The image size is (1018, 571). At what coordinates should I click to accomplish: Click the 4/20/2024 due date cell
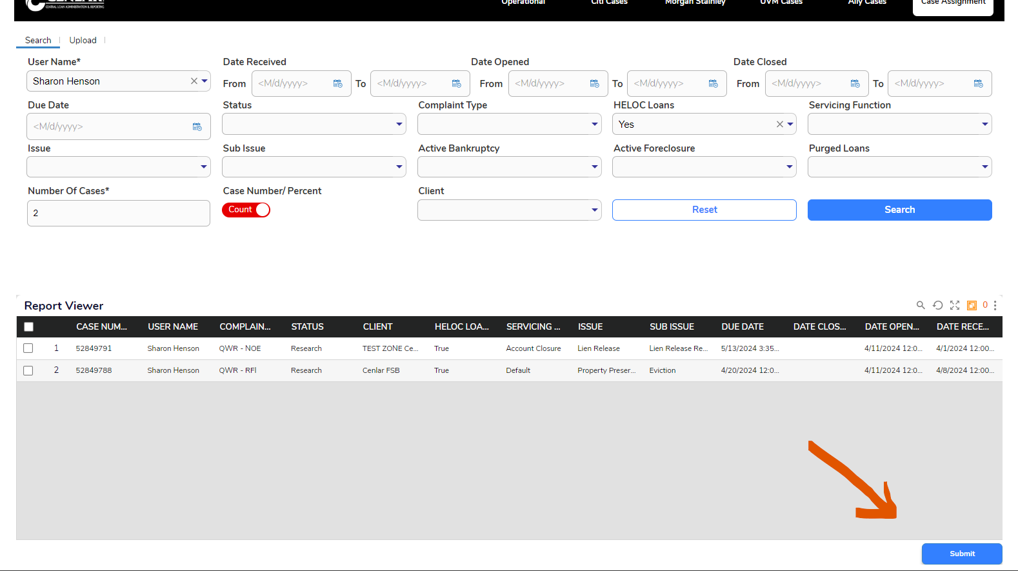coord(750,370)
